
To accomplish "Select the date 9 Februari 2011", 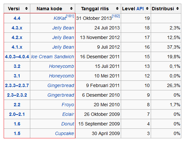I will (x=103, y=85).
